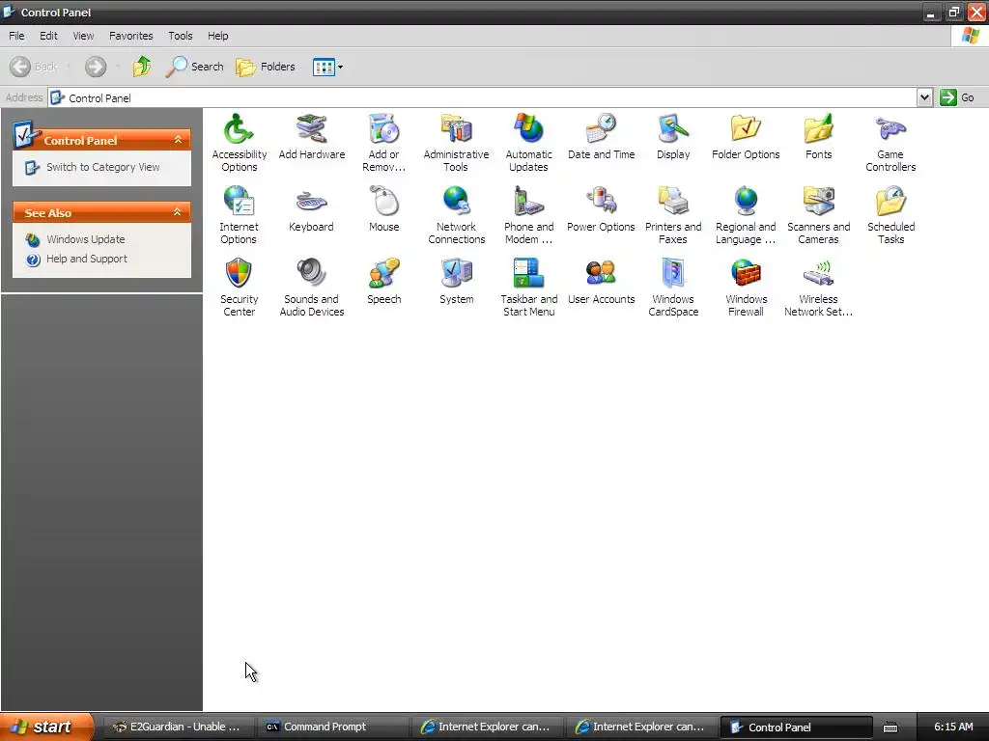Switch to E2Guardian taskbar window

click(177, 727)
